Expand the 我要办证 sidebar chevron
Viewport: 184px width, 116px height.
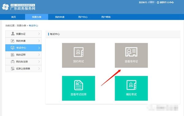39,34
